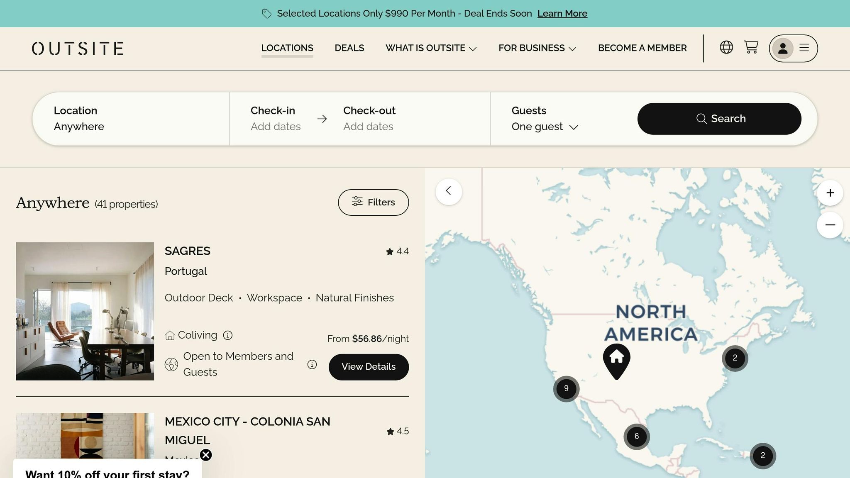
Task: Click the Location Anywhere field
Action: point(131,119)
